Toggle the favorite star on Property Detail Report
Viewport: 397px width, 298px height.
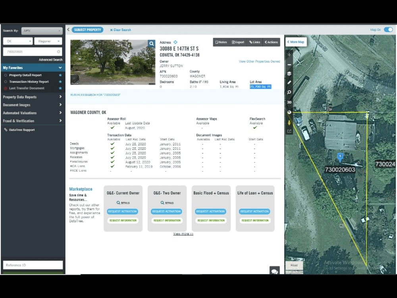(x=61, y=75)
